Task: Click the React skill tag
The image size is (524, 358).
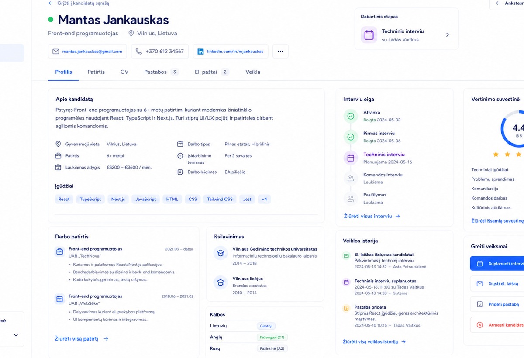Action: pyautogui.click(x=64, y=199)
